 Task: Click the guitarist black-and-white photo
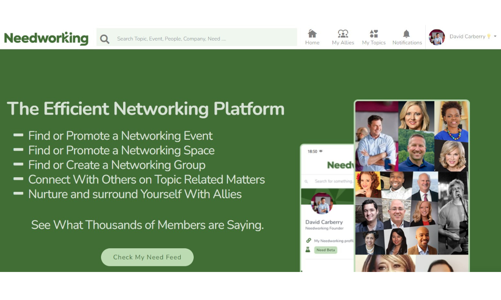pos(453,213)
